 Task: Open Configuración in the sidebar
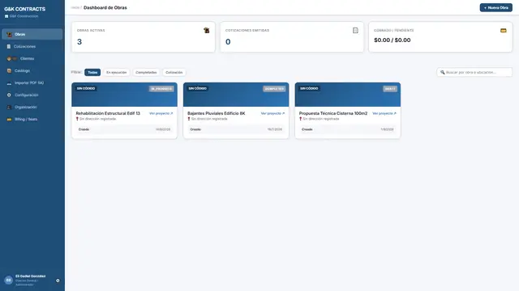click(32, 95)
